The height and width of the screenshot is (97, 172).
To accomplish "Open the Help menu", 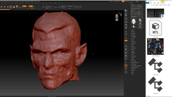I will [62, 3].
